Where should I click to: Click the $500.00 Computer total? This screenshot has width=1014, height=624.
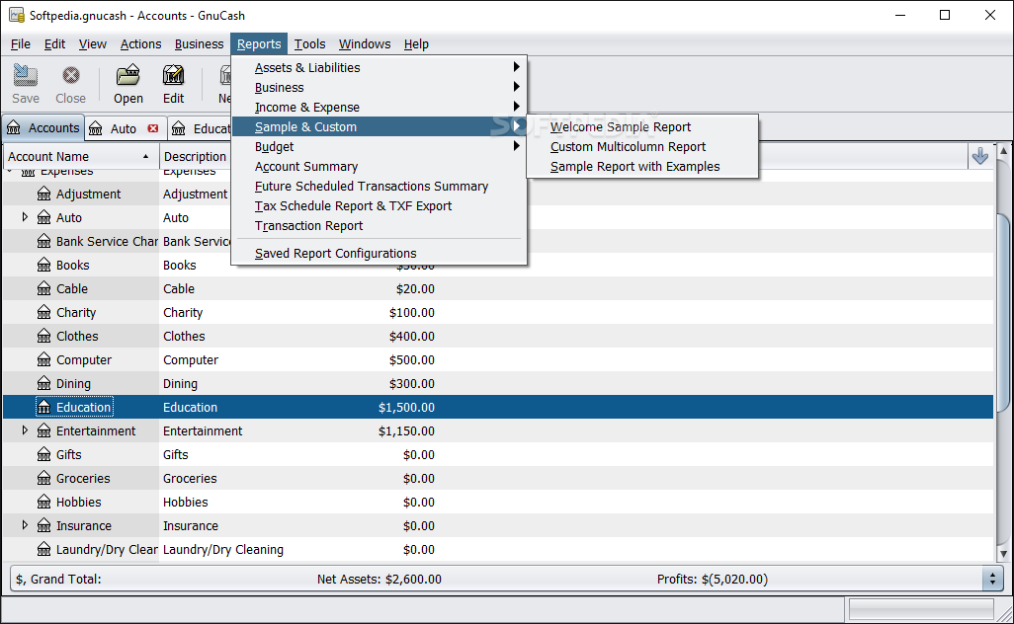coord(411,359)
